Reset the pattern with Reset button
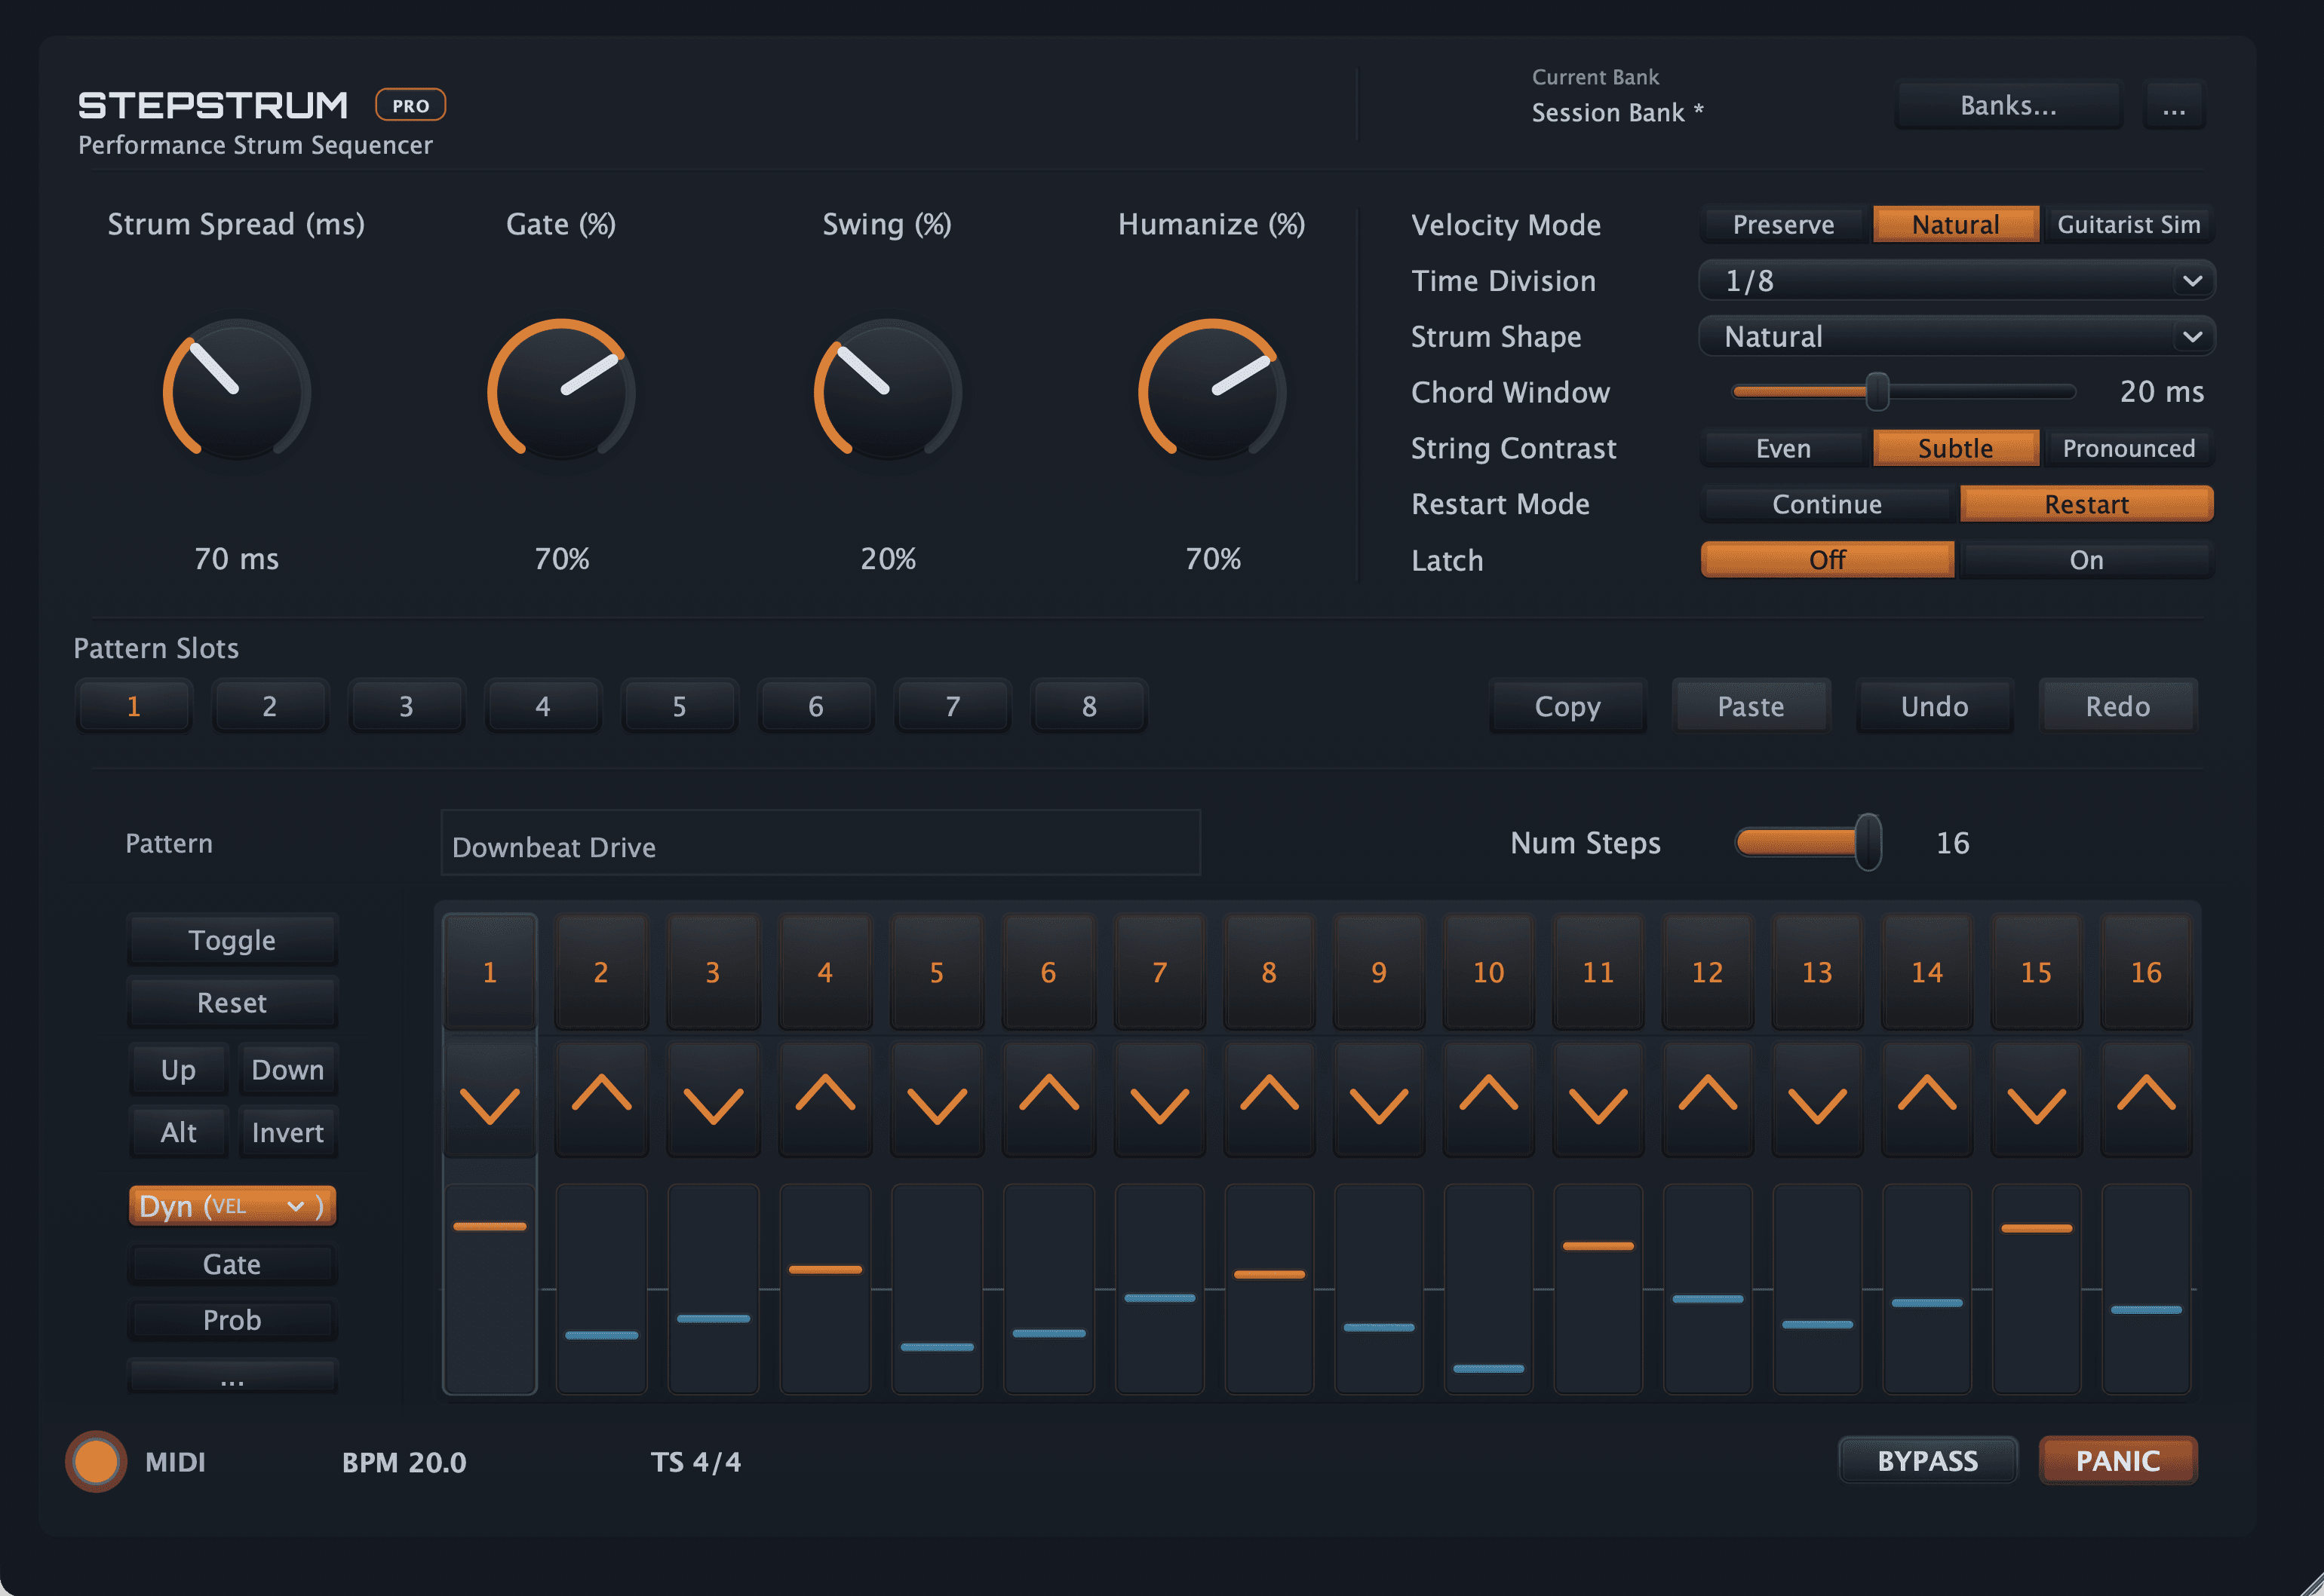 click(232, 1002)
